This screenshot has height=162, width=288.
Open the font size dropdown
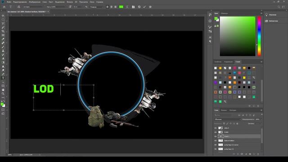[x=79, y=7]
